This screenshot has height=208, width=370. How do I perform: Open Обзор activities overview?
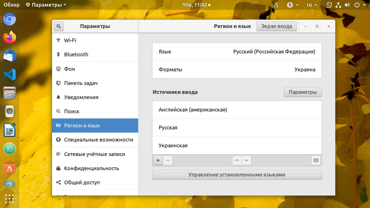pos(11,5)
